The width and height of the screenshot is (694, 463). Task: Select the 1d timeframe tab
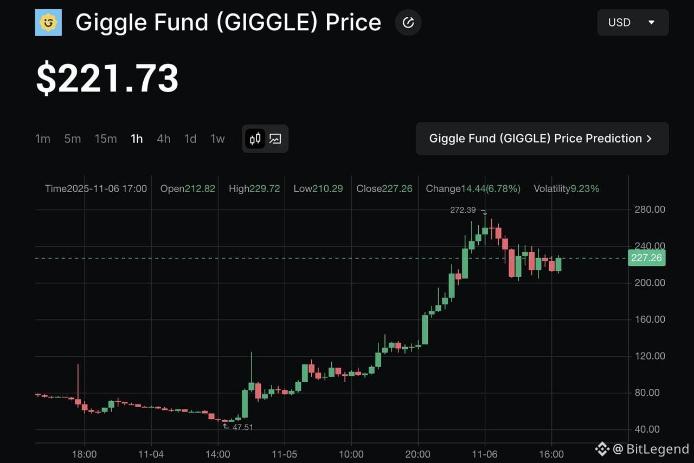click(190, 139)
